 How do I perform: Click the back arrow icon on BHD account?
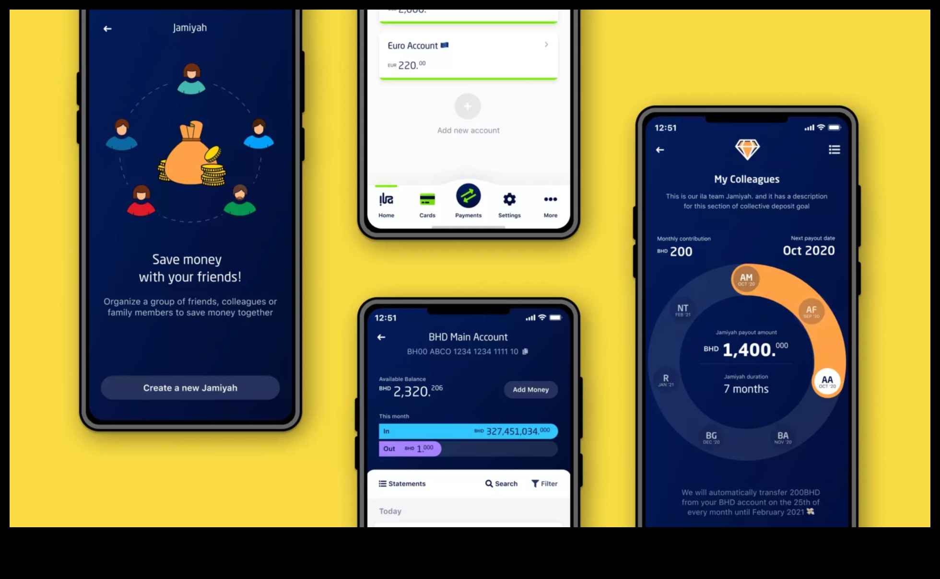click(x=381, y=337)
